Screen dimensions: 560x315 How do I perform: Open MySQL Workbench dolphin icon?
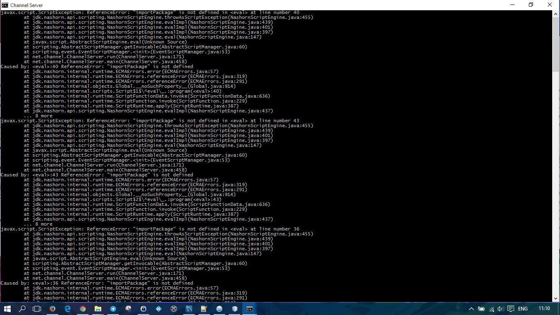pyautogui.click(x=189, y=308)
